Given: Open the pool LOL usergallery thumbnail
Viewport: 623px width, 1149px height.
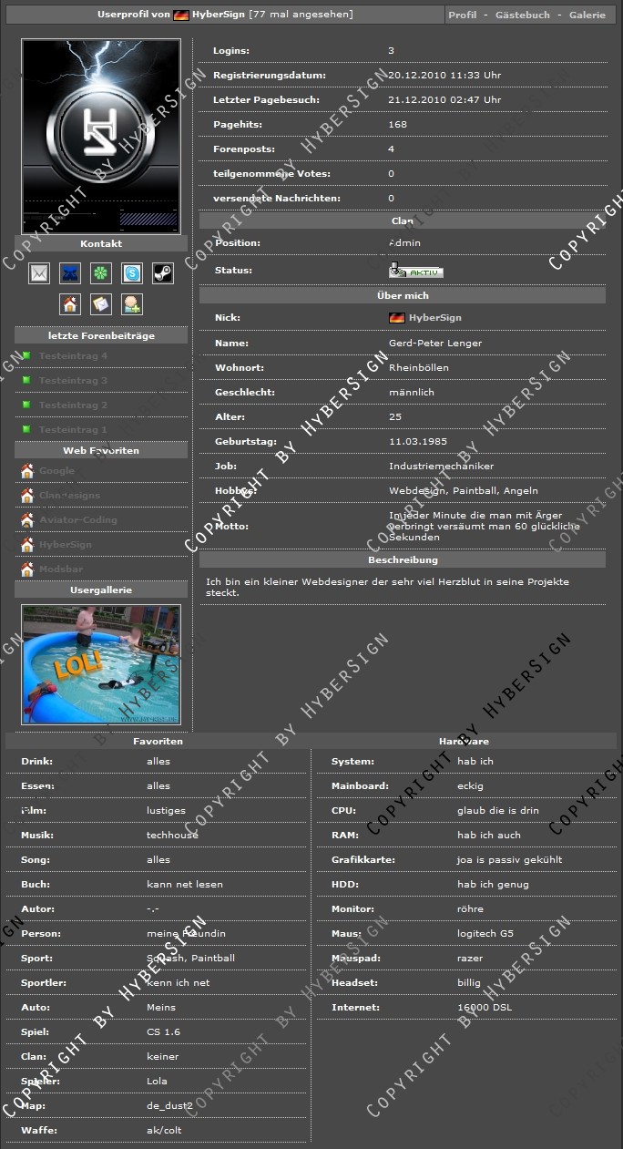Looking at the screenshot, I should (101, 664).
